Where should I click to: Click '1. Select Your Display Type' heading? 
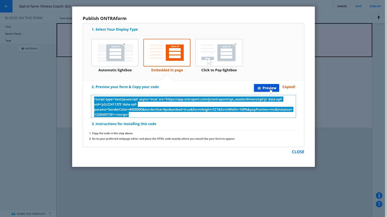115,29
